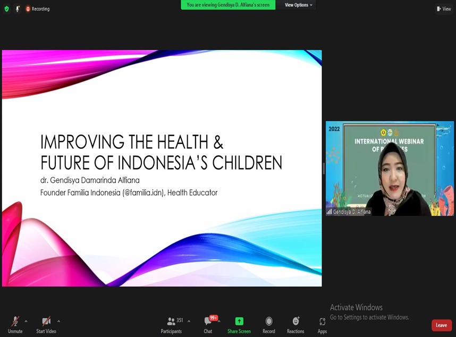Open the View layout menu
The image size is (456, 337).
[x=443, y=9]
